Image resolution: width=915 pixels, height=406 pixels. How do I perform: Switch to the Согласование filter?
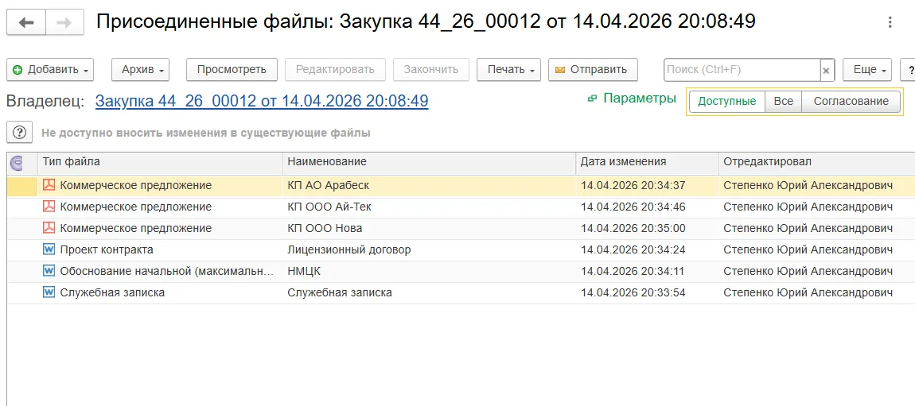click(851, 102)
